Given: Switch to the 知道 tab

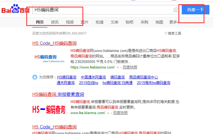Looking at the screenshot, I should coord(99,22).
